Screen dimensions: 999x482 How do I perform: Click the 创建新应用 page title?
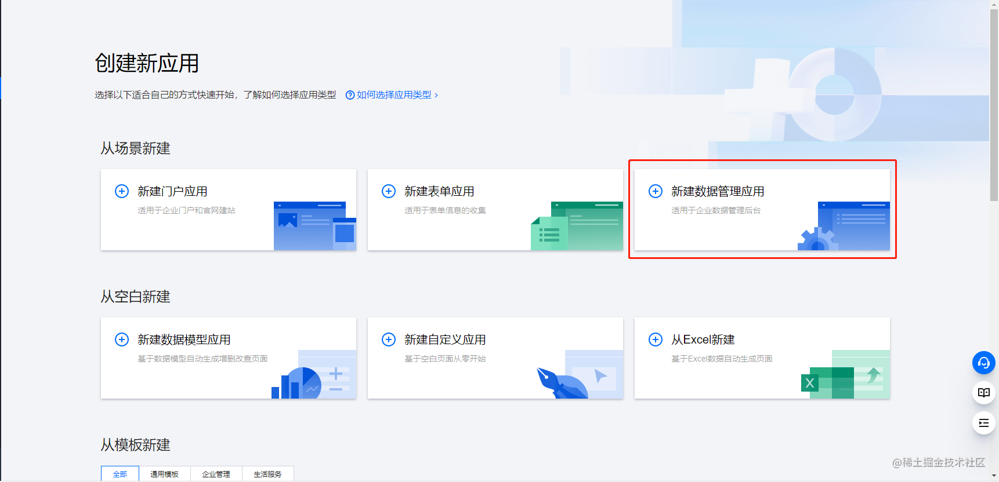[147, 63]
